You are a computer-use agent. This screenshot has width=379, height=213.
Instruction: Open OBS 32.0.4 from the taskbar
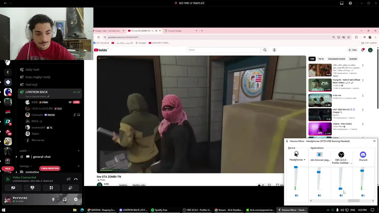coord(197,210)
